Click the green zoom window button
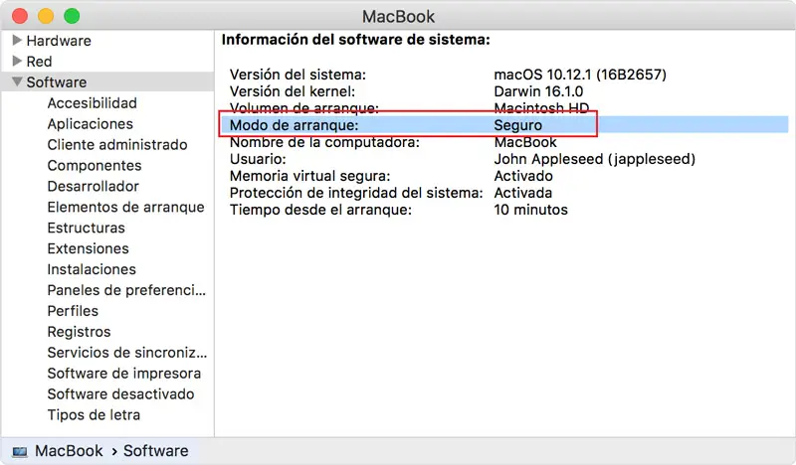Screen dimensions: 796x465 71,17
